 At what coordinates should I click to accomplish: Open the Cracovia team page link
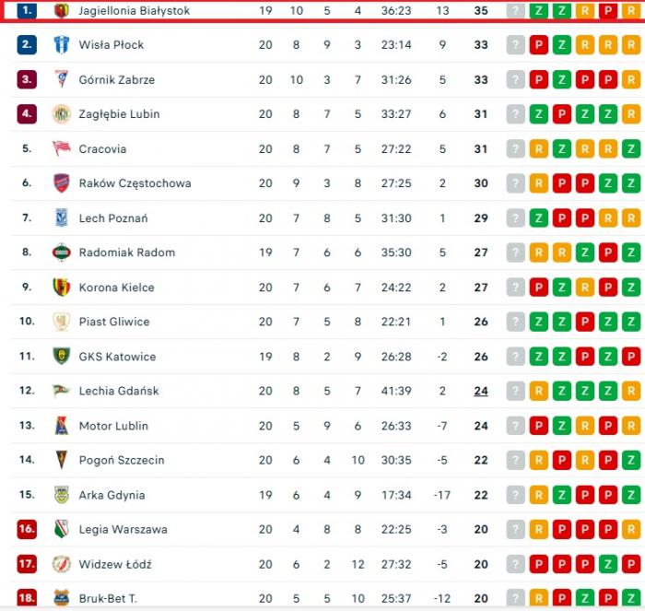[102, 148]
